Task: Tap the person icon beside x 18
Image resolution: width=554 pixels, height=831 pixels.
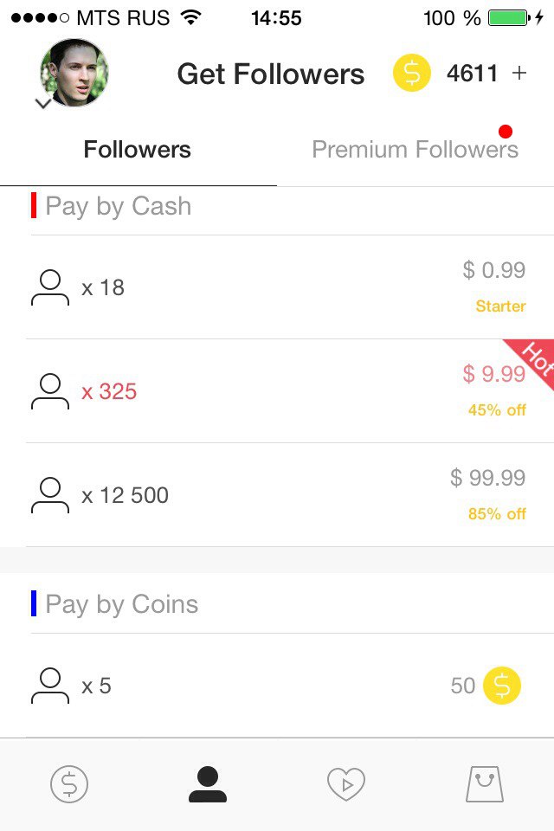Action: click(x=50, y=287)
